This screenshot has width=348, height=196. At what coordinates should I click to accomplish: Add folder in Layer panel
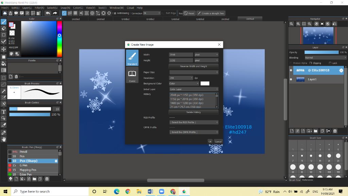(x=316, y=131)
